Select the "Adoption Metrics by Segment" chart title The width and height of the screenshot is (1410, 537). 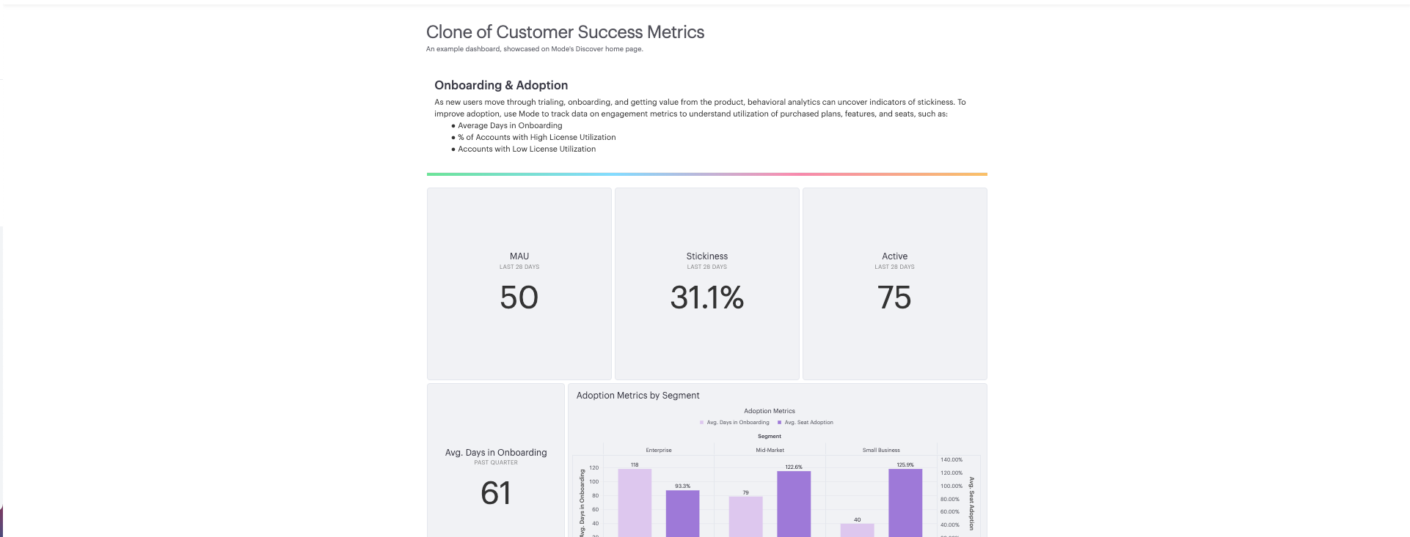coord(637,396)
